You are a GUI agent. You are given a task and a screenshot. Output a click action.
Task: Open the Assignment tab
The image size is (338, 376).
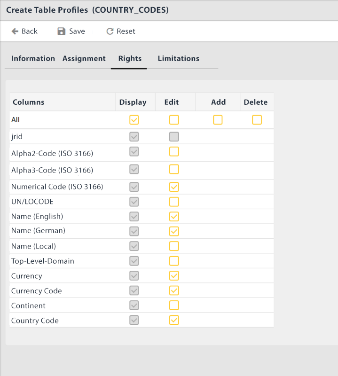[x=84, y=58]
